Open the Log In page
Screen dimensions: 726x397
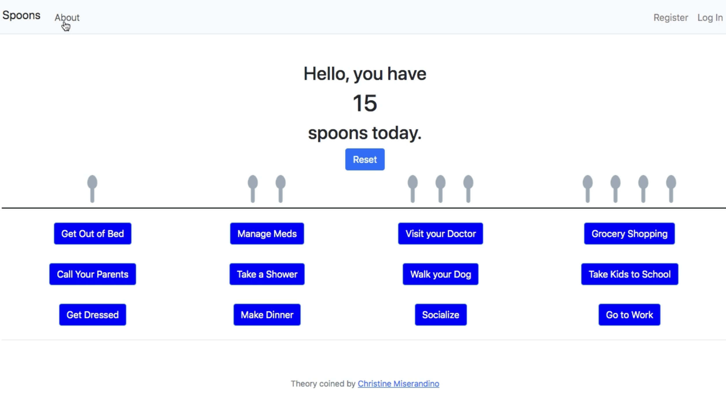pos(710,17)
